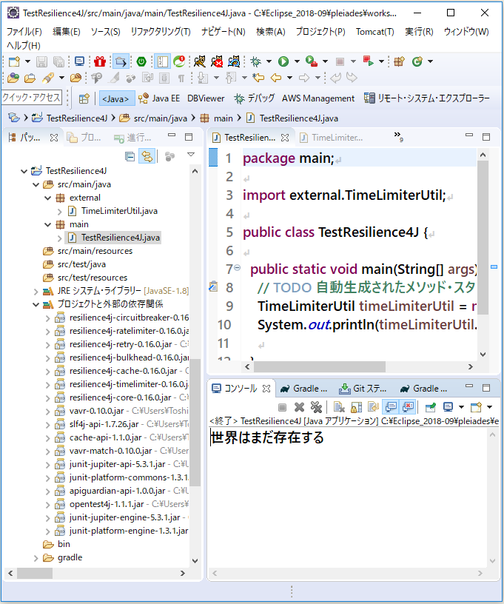Click the Debug bug icon in the toolbar
The width and height of the screenshot is (504, 604).
(x=255, y=61)
